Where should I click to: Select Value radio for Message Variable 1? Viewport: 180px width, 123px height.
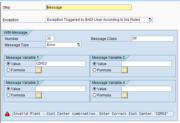8,64
